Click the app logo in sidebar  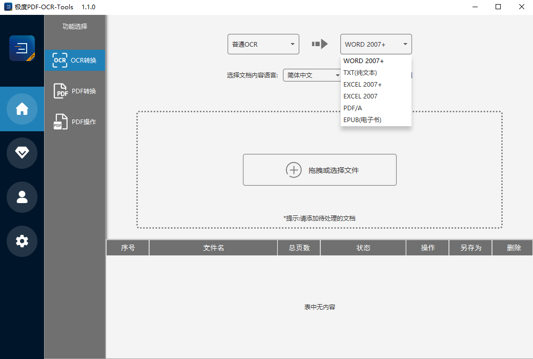22,48
